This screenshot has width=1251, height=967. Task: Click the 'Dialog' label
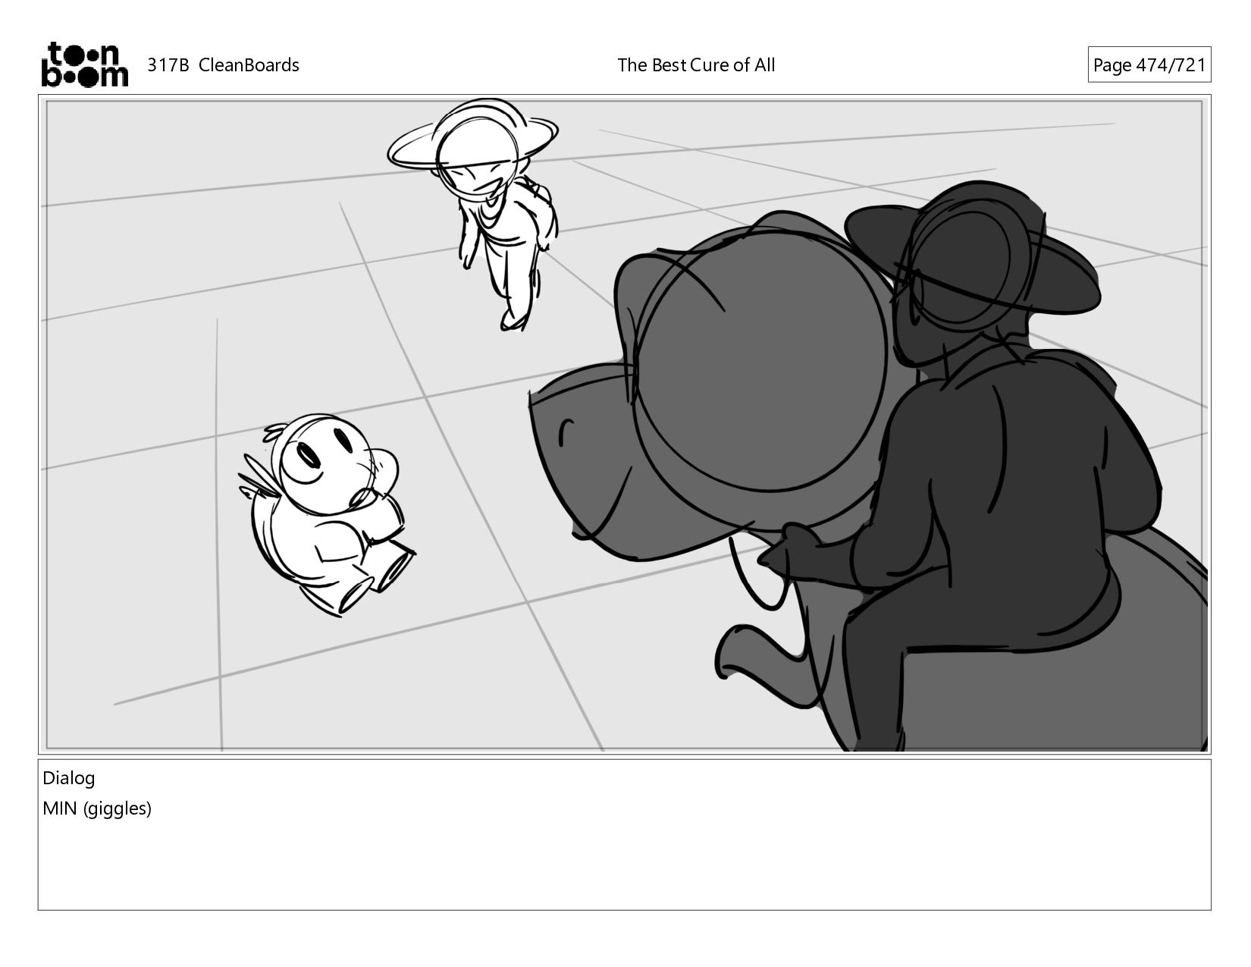69,778
